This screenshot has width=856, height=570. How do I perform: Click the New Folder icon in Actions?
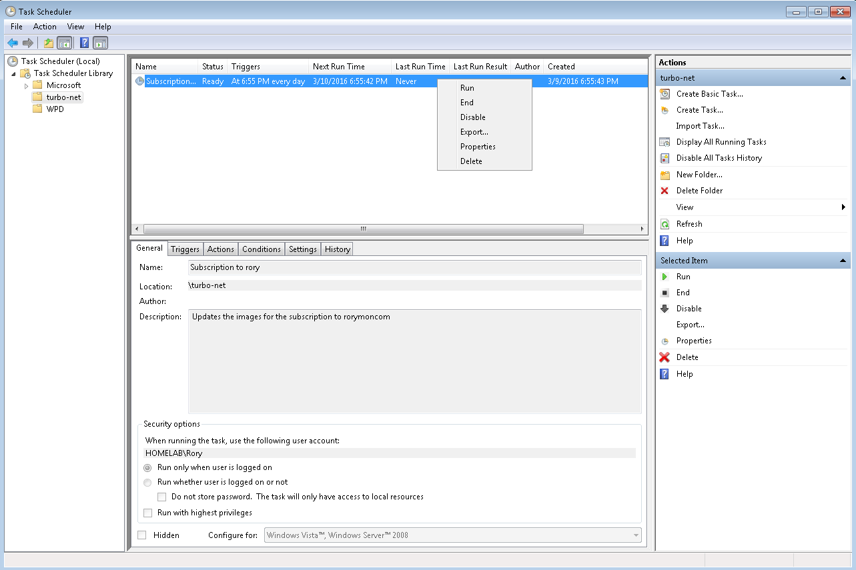(663, 174)
